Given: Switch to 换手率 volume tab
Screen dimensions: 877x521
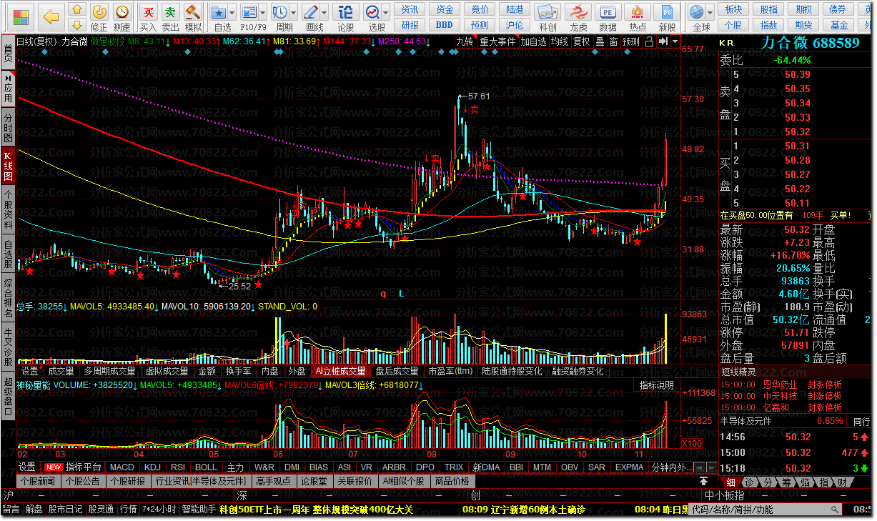Looking at the screenshot, I should [238, 371].
